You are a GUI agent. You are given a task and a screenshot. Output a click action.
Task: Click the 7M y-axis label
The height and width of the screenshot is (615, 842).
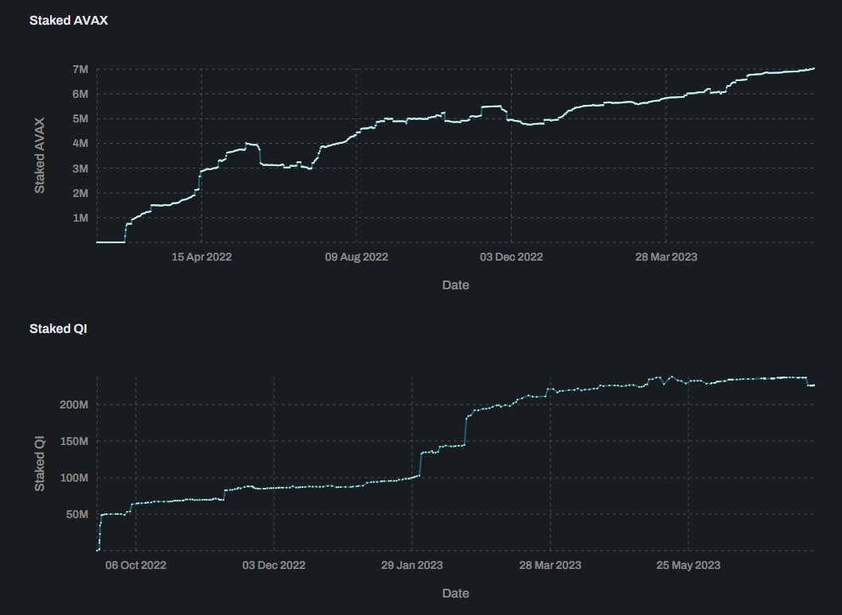(80, 69)
